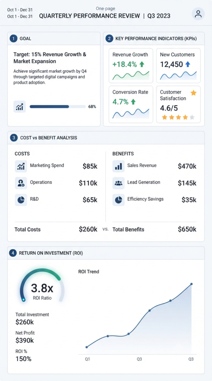Select section 1 Goal header
Image resolution: width=212 pixels, height=381 pixels.
[54, 38]
